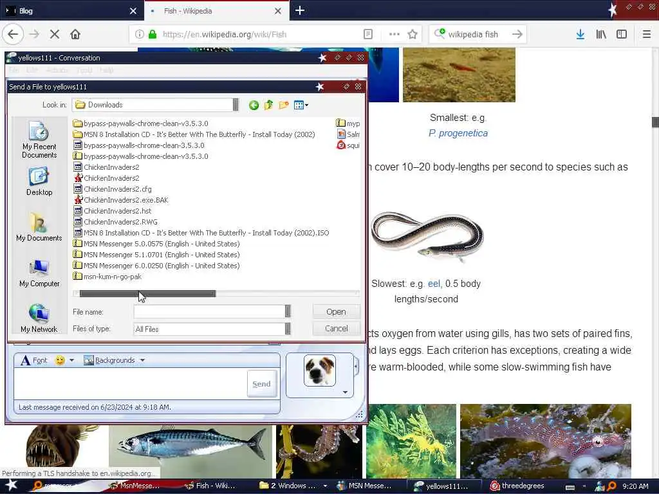Open the browser home page

pyautogui.click(x=75, y=35)
